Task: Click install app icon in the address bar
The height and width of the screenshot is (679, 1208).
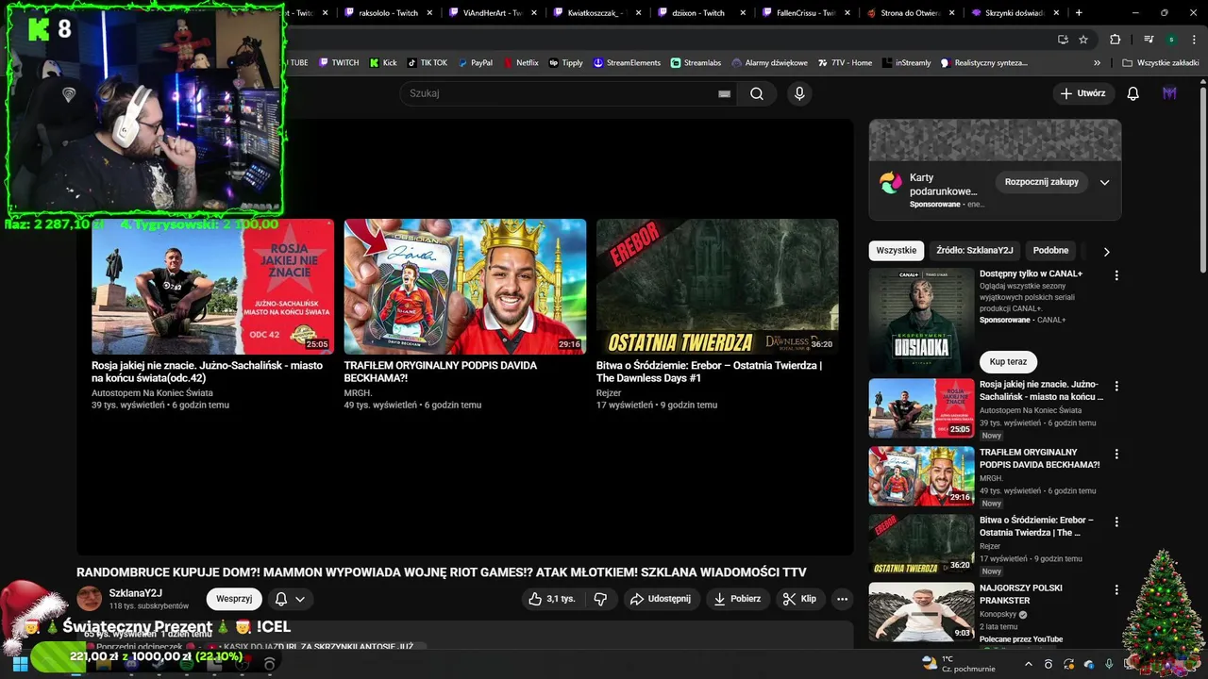Action: click(1063, 40)
